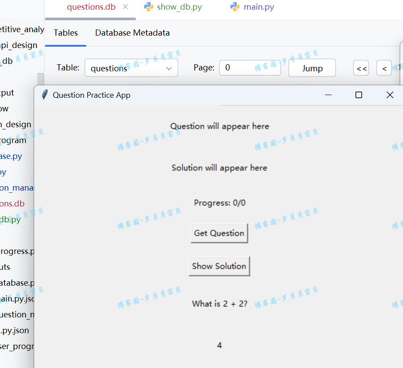403x368 pixels.
Task: Click the 'What is 2 + 2?' text
Action: click(x=220, y=304)
